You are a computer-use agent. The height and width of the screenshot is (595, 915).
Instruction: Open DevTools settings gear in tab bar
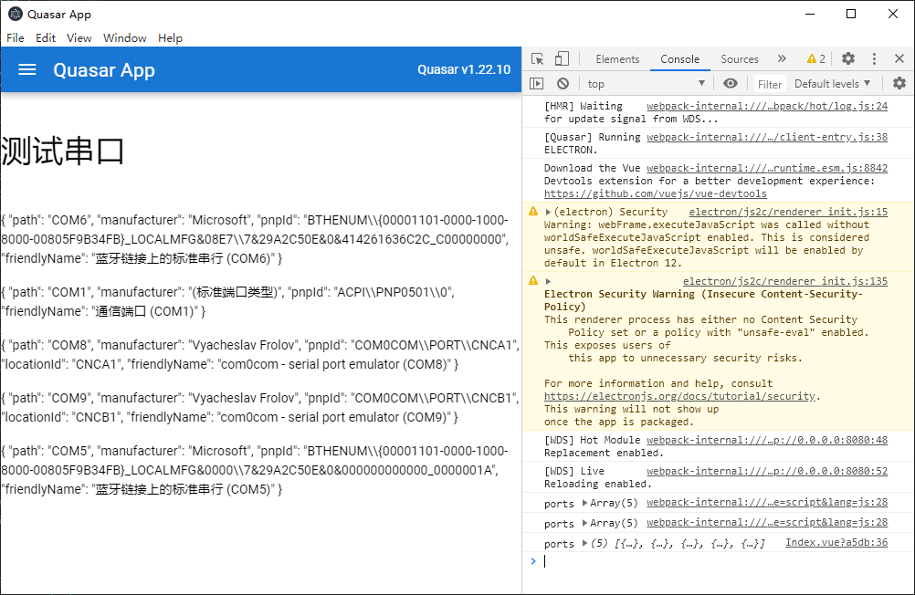click(848, 58)
